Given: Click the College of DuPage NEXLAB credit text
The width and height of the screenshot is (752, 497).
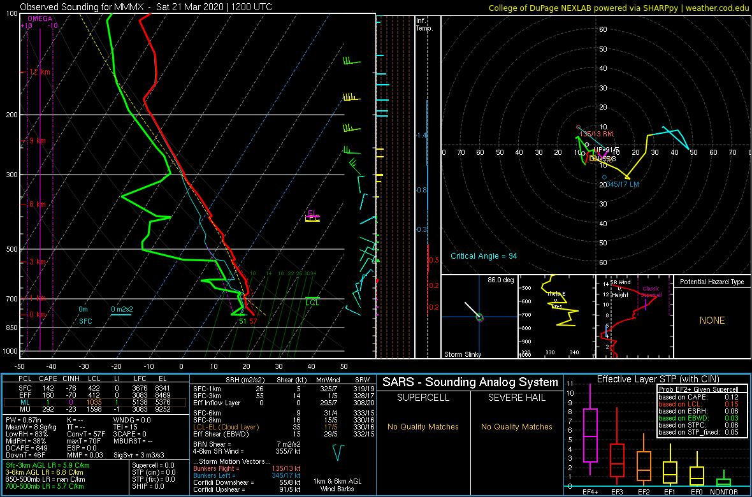Looking at the screenshot, I should click(x=619, y=8).
